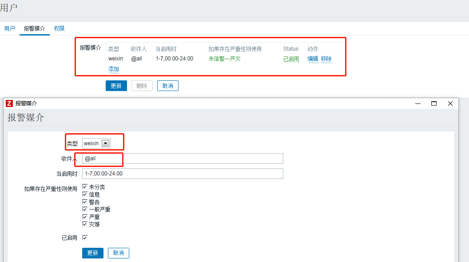Image resolution: width=469 pixels, height=262 pixels.
Task: Uncheck the 严重 severity checkbox
Action: click(85, 217)
